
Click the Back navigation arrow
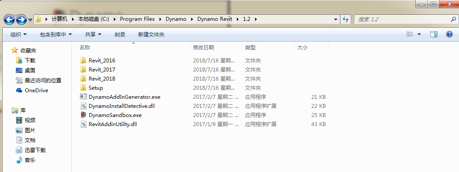pyautogui.click(x=9, y=19)
